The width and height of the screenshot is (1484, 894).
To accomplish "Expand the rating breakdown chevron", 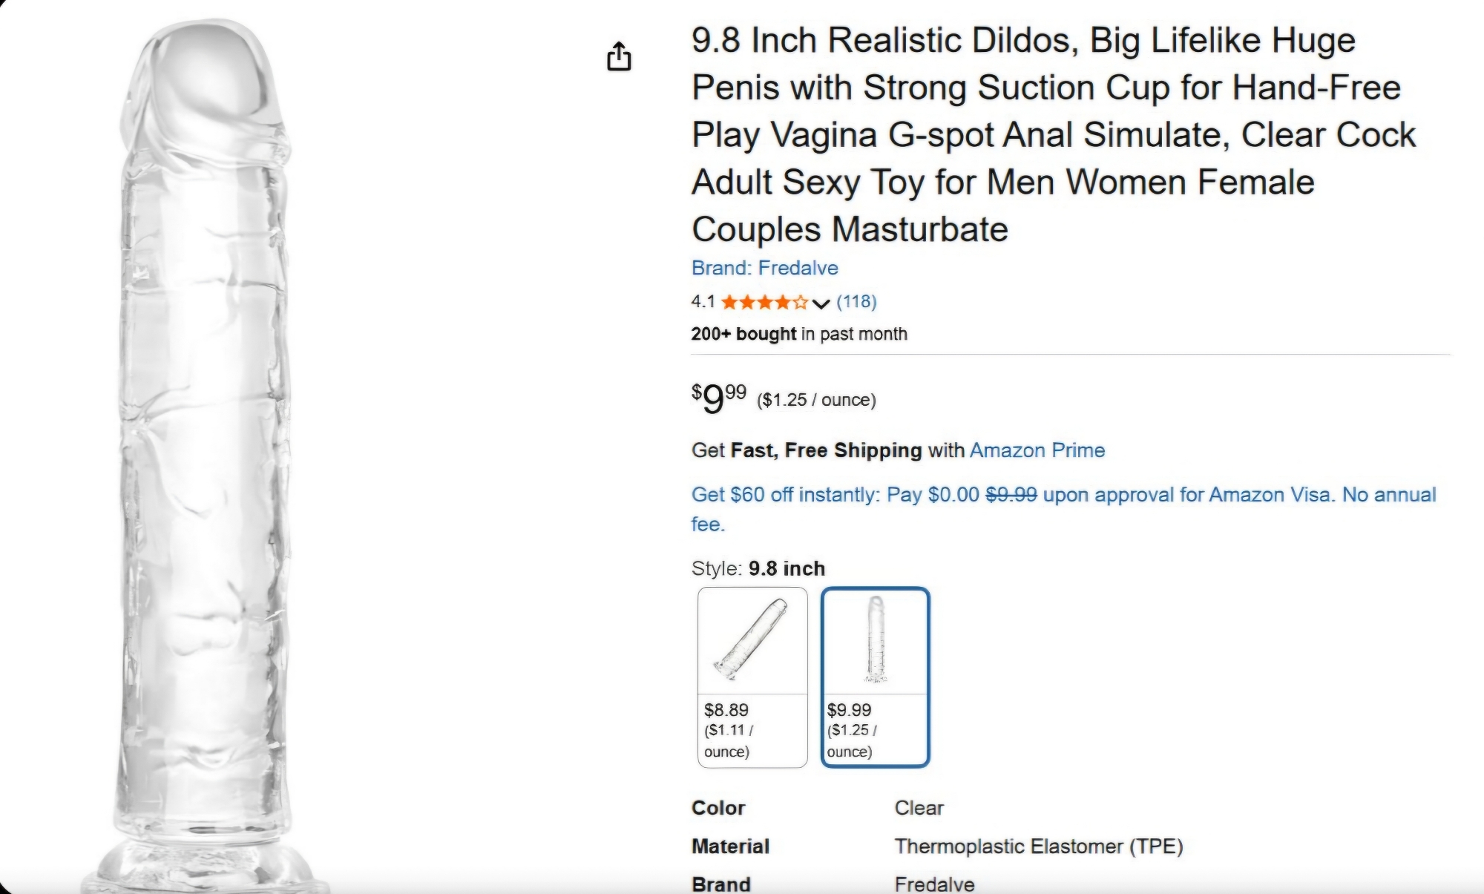I will tap(820, 303).
